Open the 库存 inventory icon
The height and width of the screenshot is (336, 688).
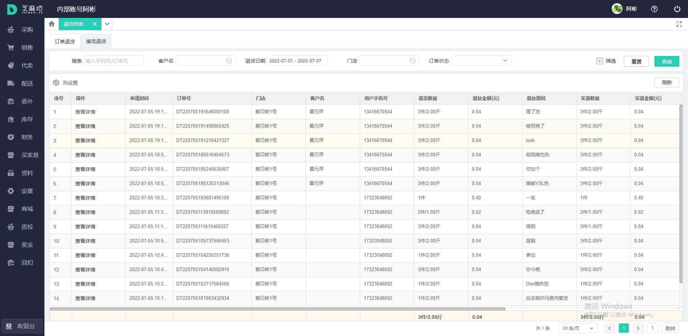pos(11,119)
